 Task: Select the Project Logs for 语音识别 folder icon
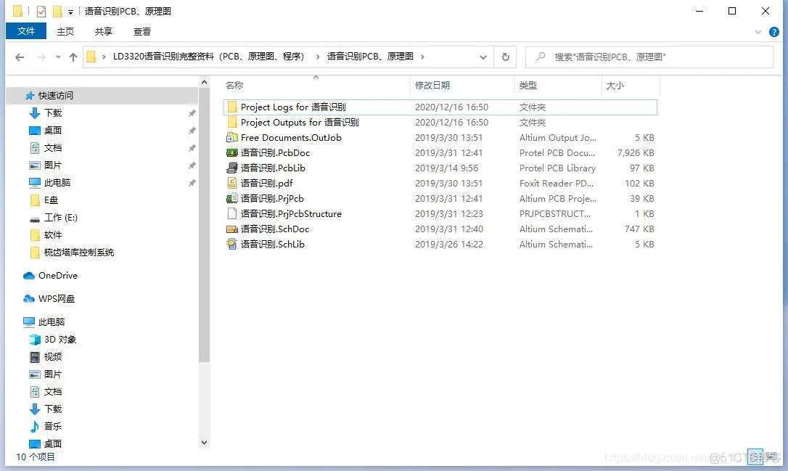tap(231, 107)
